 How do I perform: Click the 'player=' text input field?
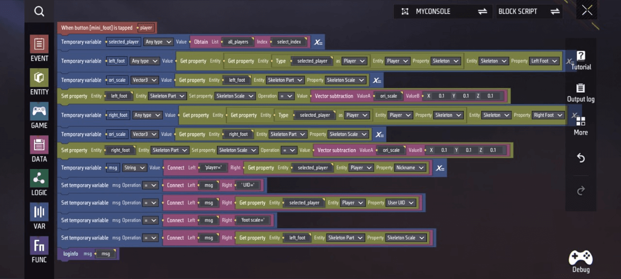pos(213,168)
